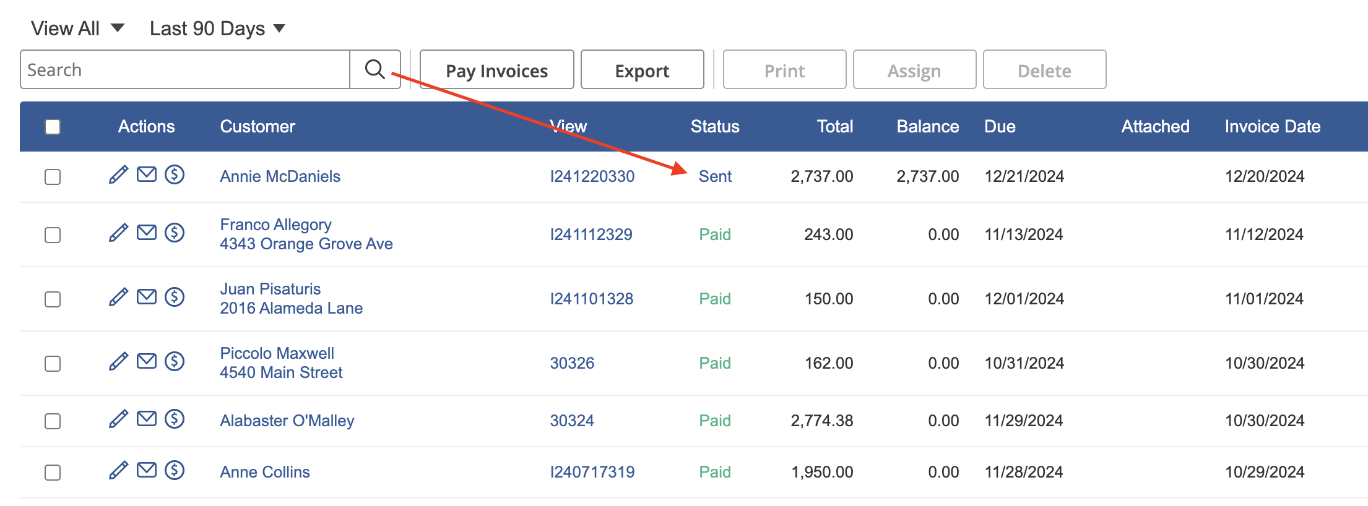Sort by the Due column header

1000,126
